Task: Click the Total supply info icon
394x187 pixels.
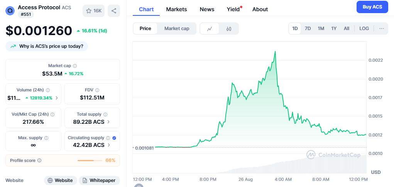Action: click(105, 115)
